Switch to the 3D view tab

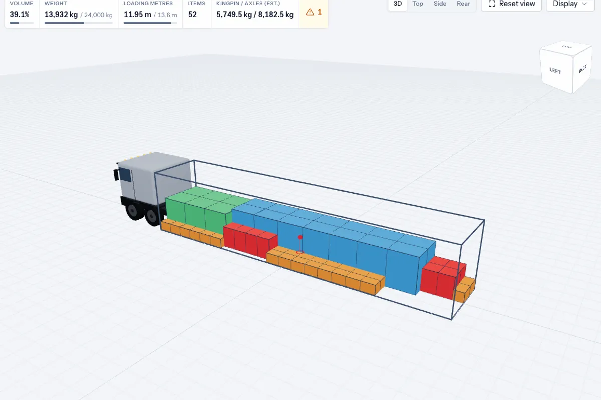(398, 4)
